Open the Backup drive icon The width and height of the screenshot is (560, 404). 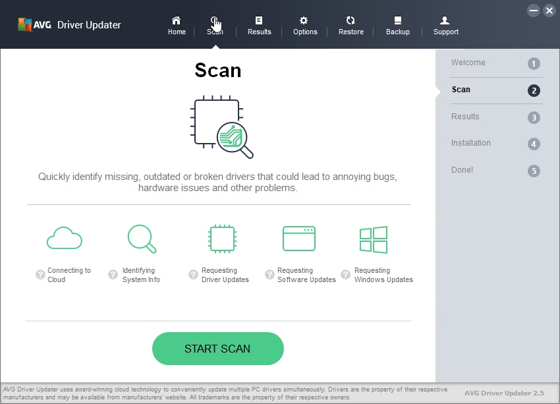[398, 20]
